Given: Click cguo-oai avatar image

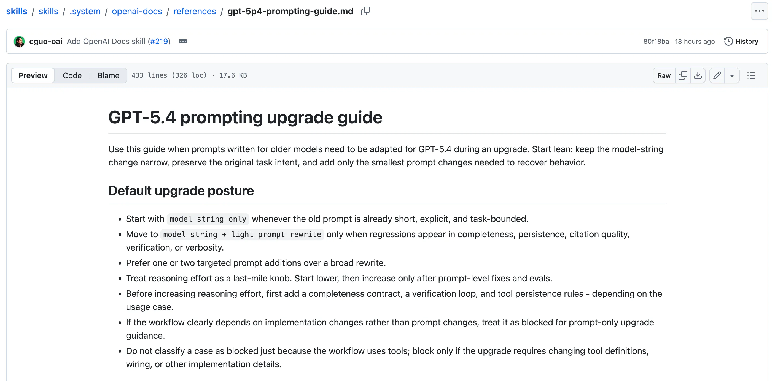Looking at the screenshot, I should coord(19,42).
